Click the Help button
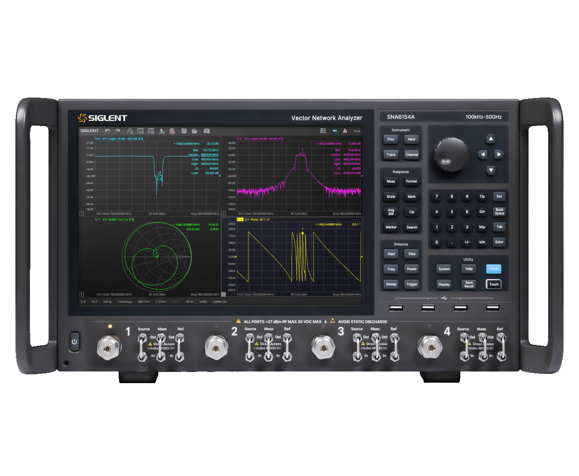 (x=469, y=269)
